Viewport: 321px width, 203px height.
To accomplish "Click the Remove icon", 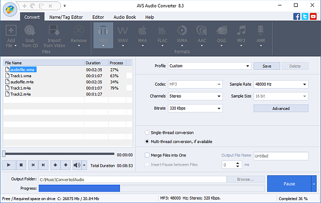I will pyautogui.click(x=79, y=31).
